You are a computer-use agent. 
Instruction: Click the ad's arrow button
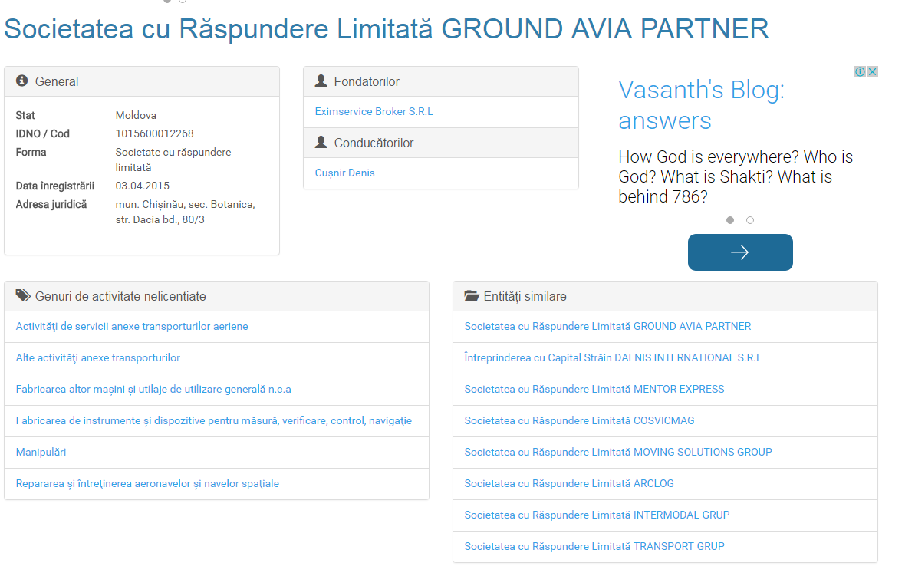tap(740, 252)
